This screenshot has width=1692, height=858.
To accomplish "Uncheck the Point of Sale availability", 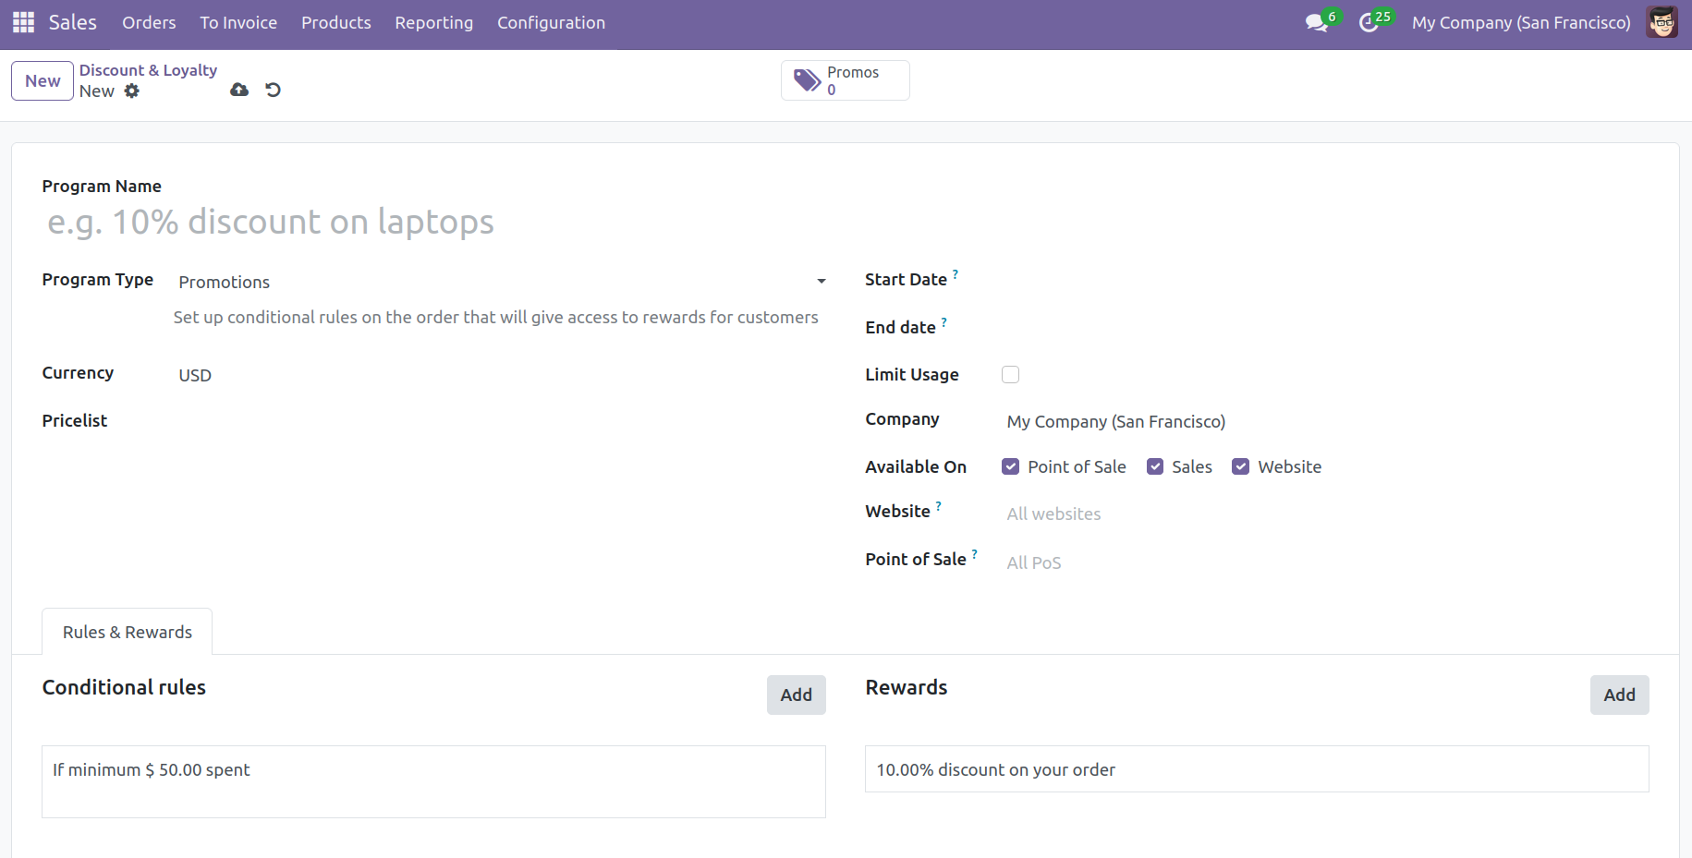I will pos(1010,466).
